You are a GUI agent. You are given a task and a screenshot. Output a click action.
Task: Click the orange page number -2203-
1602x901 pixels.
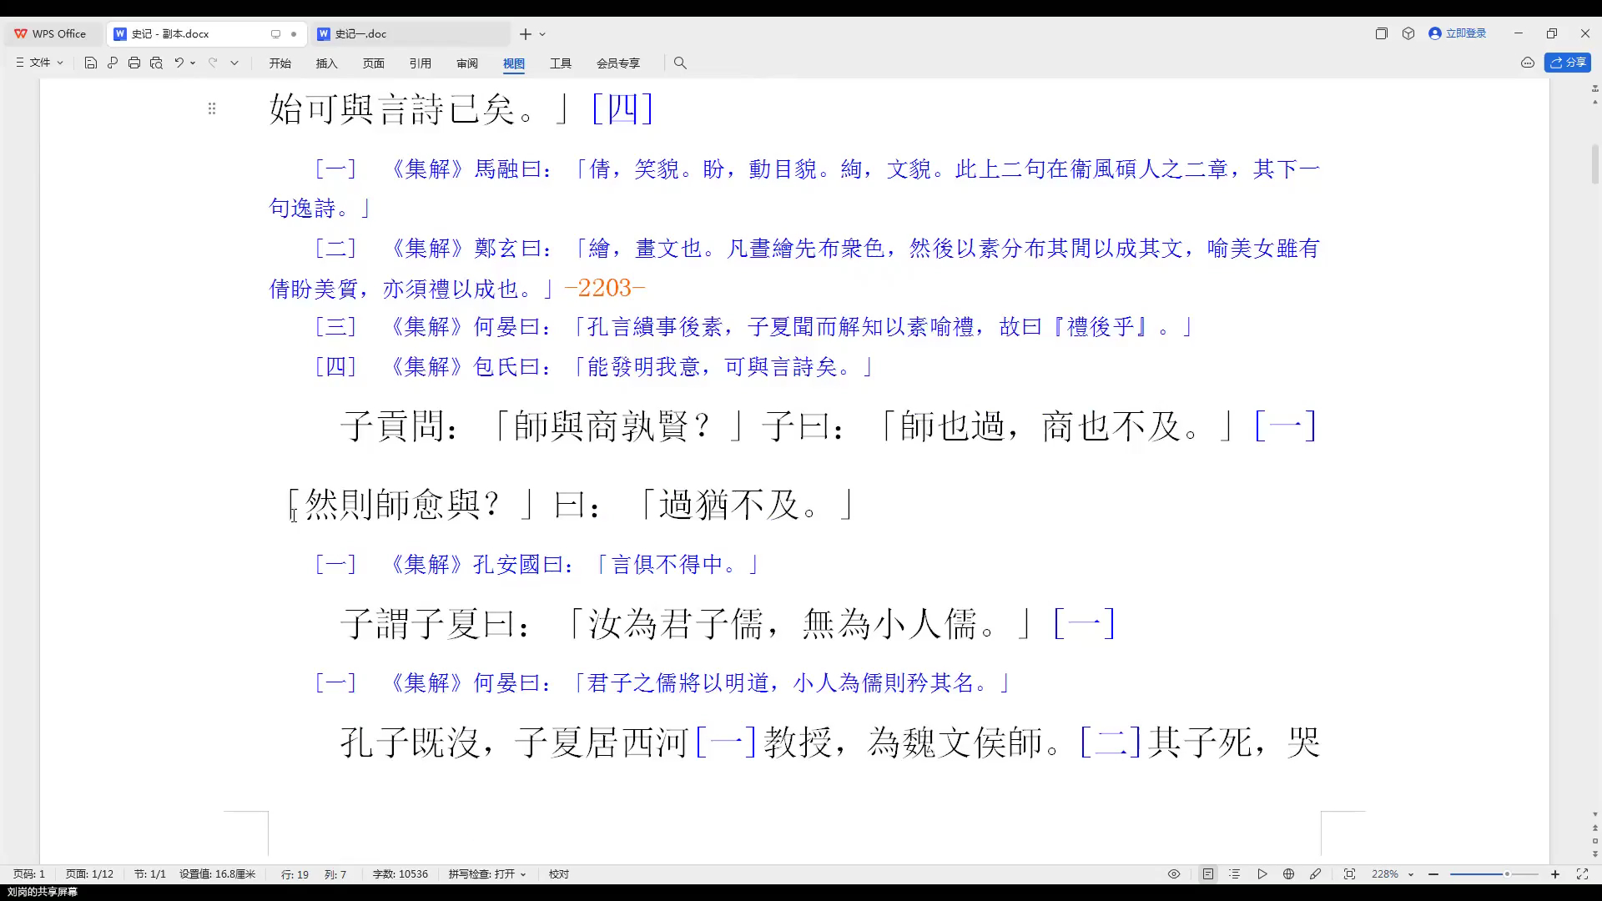(605, 288)
